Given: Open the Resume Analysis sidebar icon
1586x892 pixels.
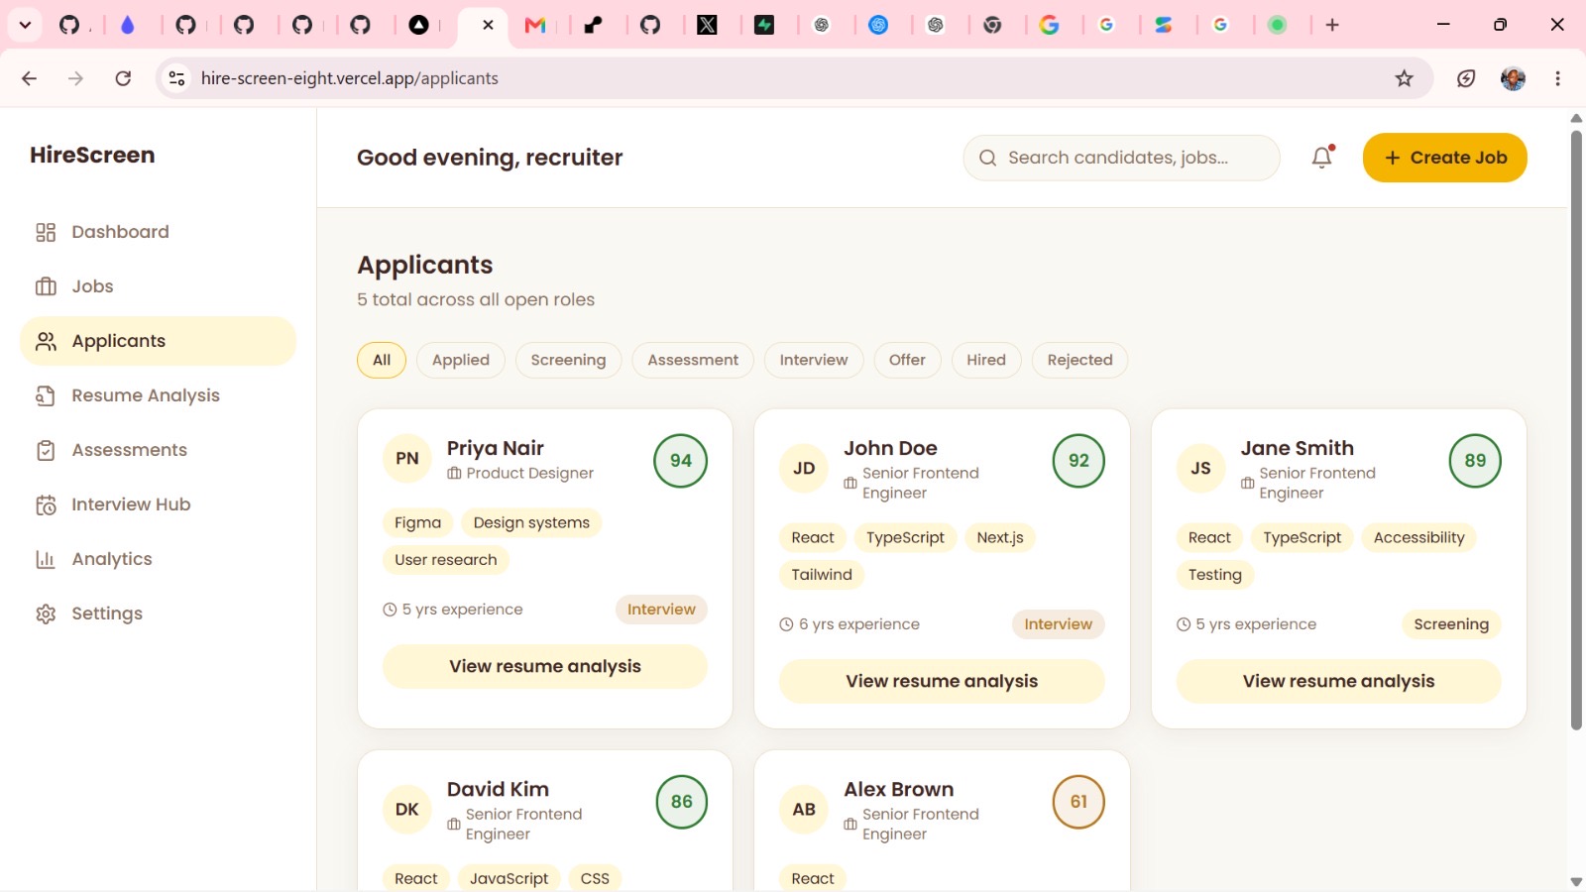Looking at the screenshot, I should coord(46,395).
